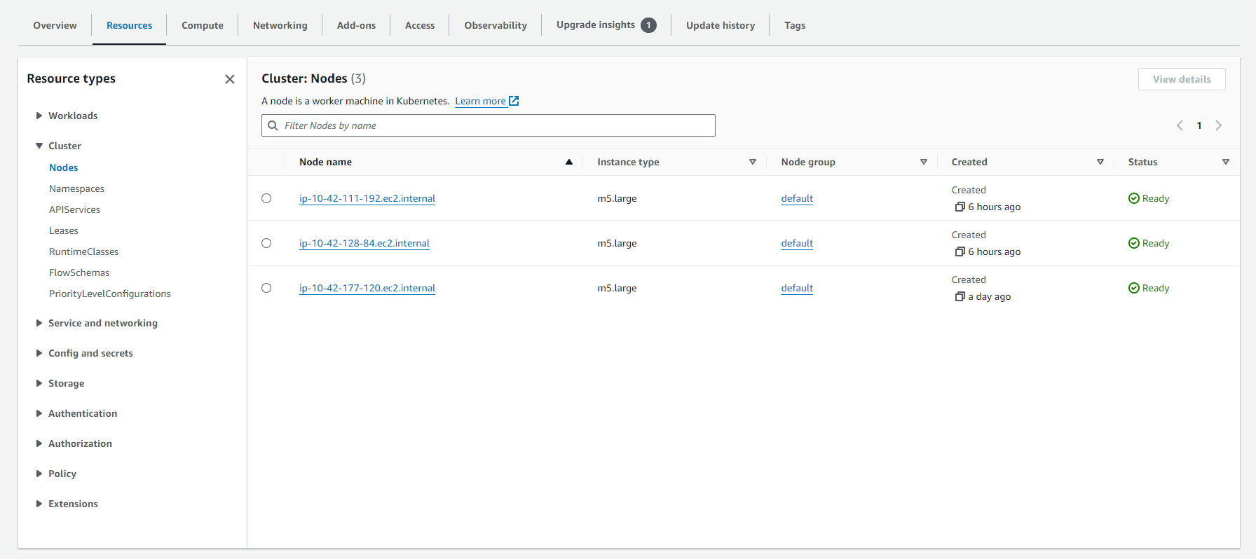This screenshot has height=559, width=1256.
Task: Select radio button for ip-10-42-177-120.ec2.internal
Action: point(266,288)
